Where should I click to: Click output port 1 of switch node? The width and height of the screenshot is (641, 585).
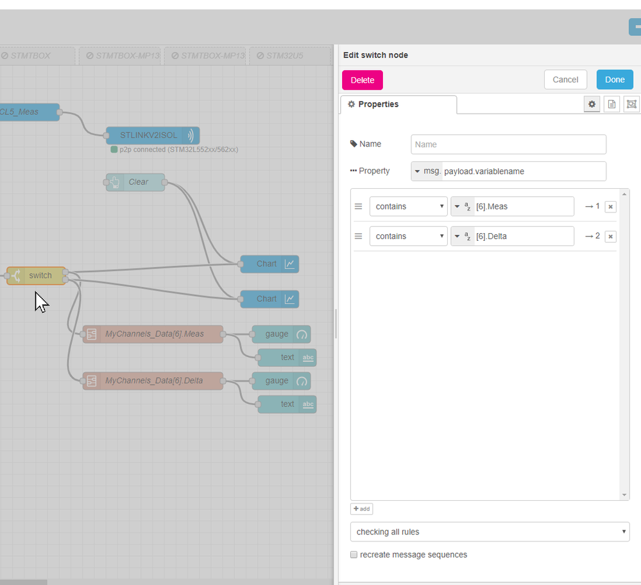65,272
